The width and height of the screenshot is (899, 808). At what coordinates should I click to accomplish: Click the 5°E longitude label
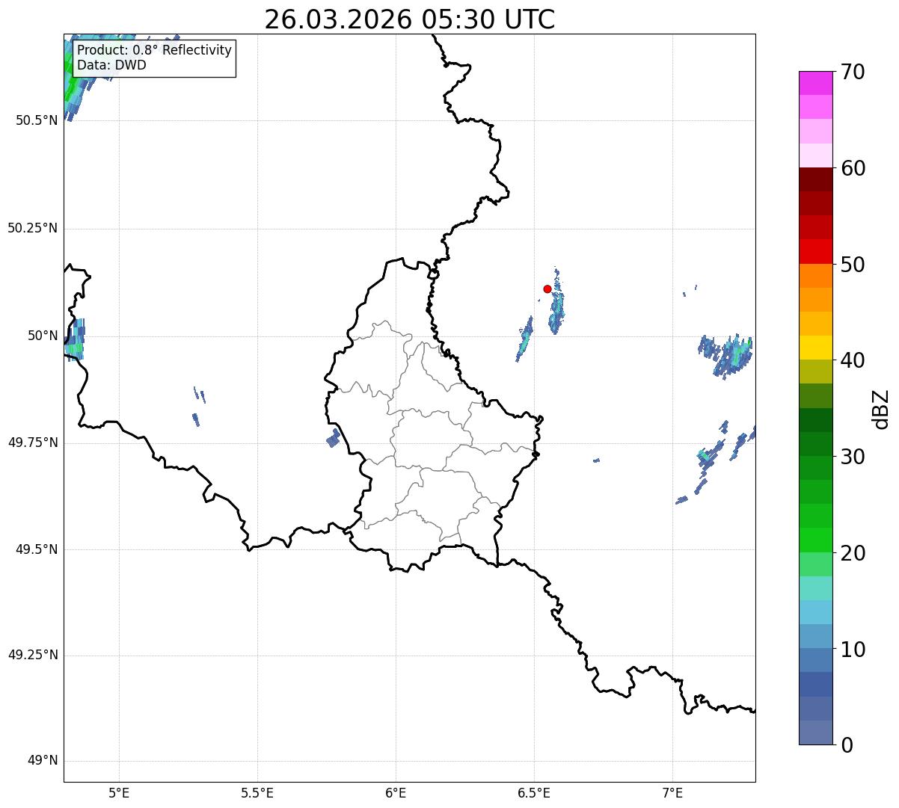coord(120,793)
